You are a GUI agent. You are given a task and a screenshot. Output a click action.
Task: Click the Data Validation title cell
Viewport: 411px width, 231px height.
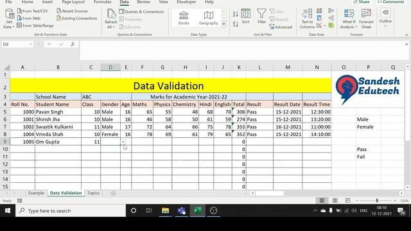click(171, 85)
